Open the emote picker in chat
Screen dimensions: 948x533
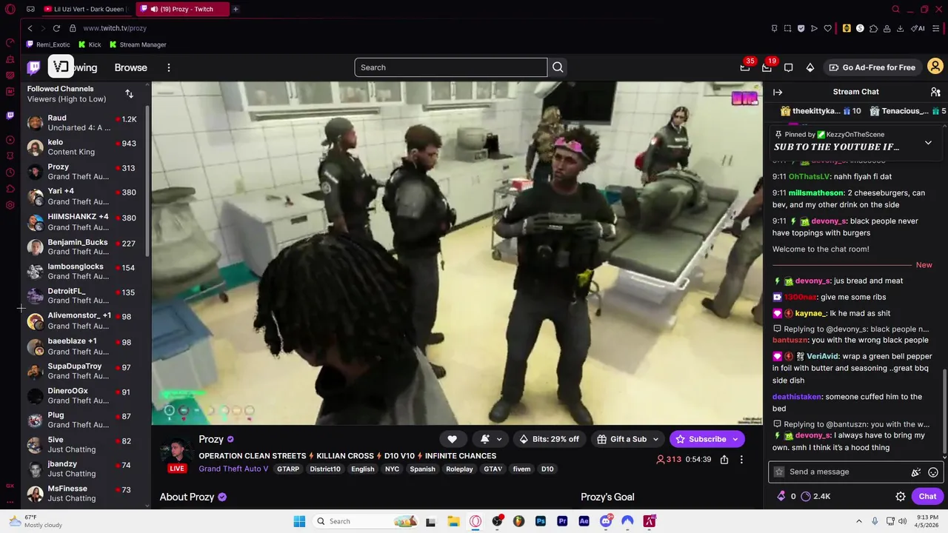click(933, 472)
